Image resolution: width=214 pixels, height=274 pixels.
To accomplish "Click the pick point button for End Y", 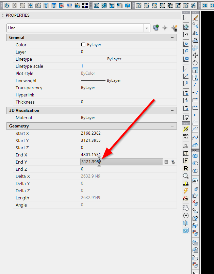I will click(173, 162).
